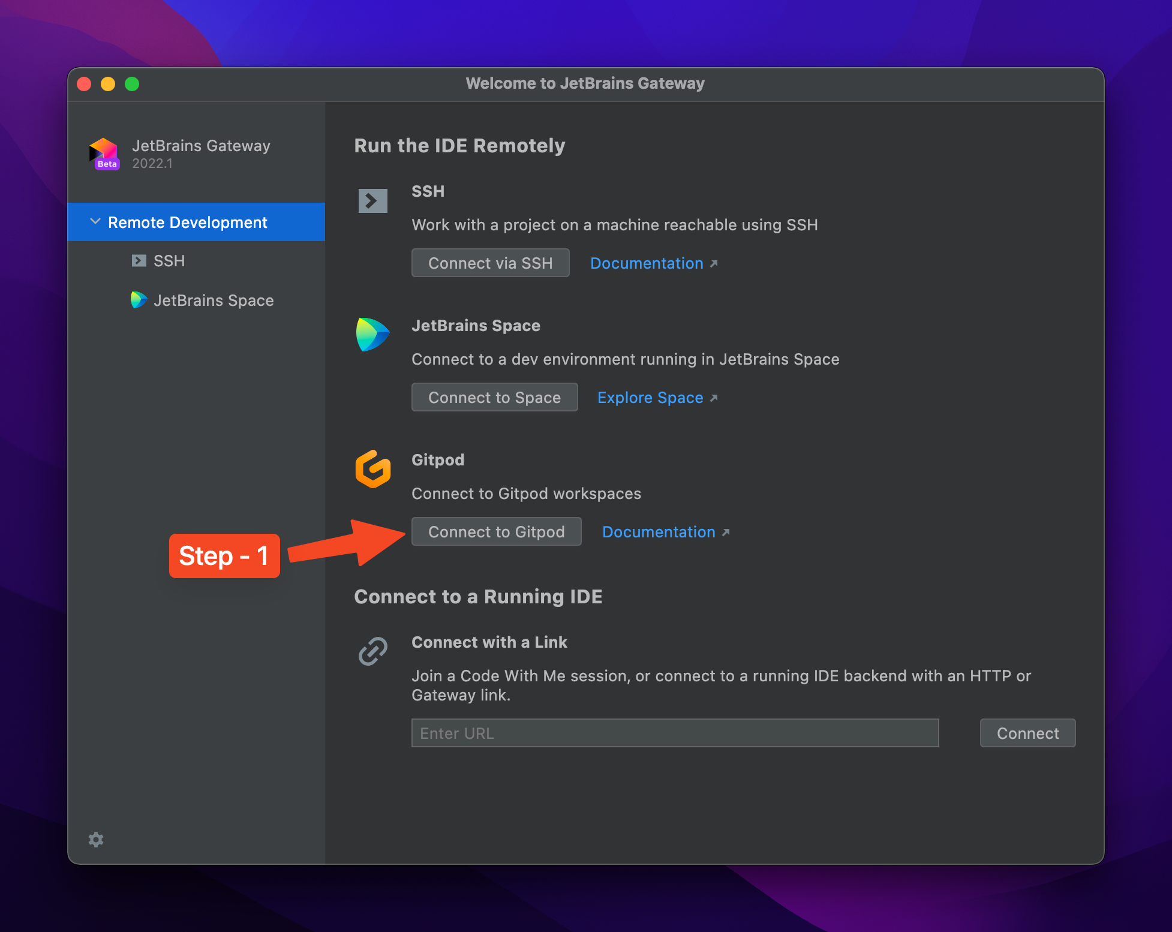Select the JetBrains Space sidebar item
The image size is (1172, 932).
tap(196, 300)
